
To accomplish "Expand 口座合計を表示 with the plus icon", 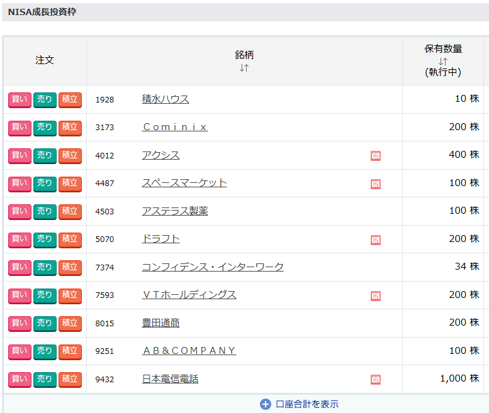I will [x=266, y=404].
